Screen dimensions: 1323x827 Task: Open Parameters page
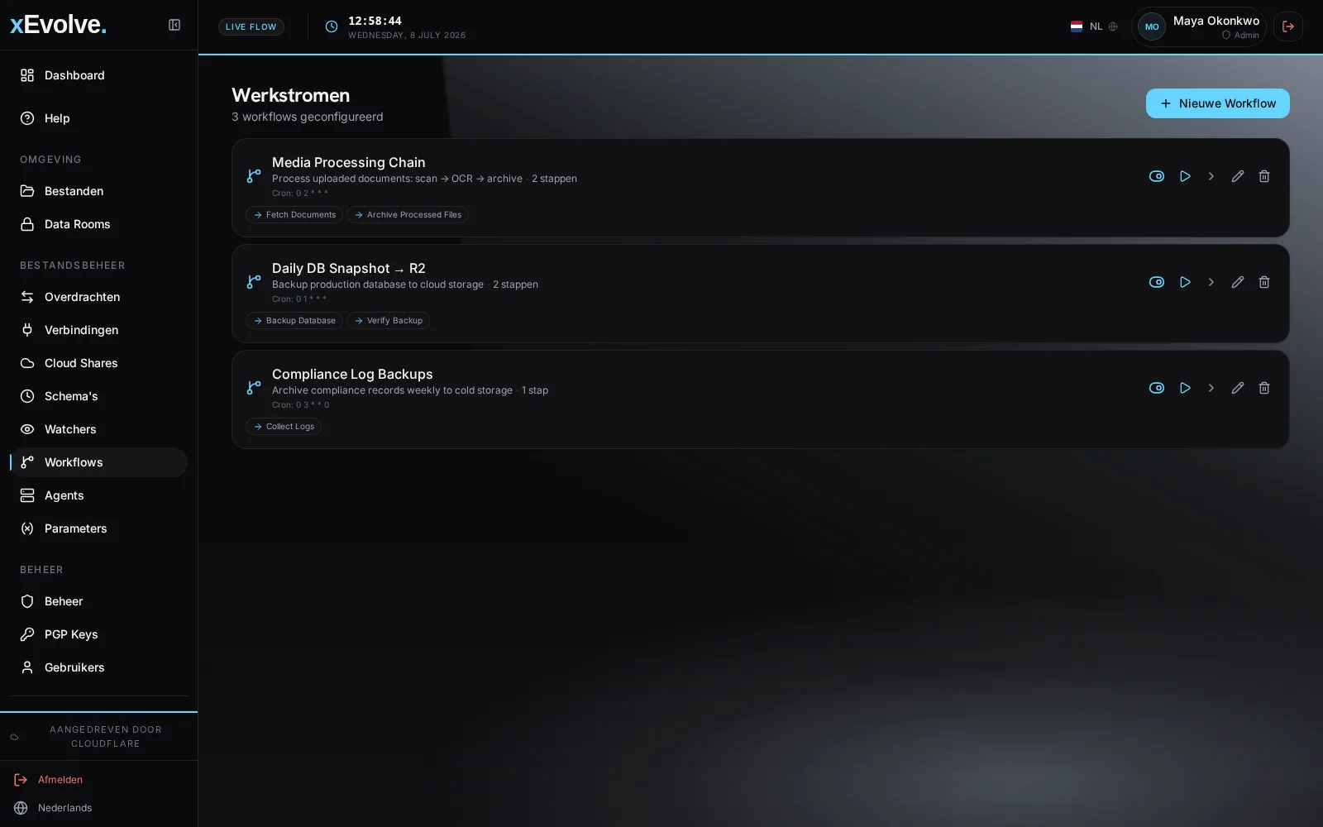tap(99, 528)
